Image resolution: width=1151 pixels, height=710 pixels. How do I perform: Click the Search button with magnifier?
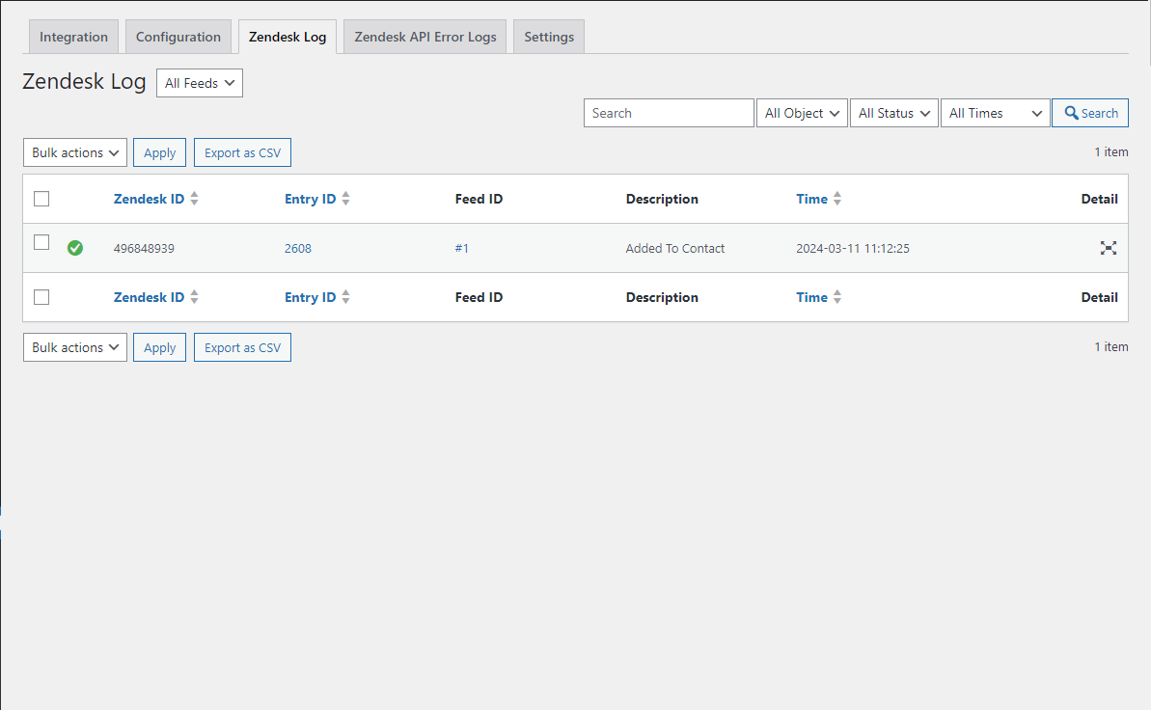pos(1090,113)
